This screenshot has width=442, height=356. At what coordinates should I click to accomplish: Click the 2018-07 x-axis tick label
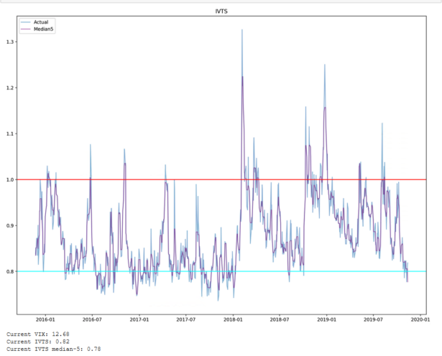pyautogui.click(x=279, y=319)
